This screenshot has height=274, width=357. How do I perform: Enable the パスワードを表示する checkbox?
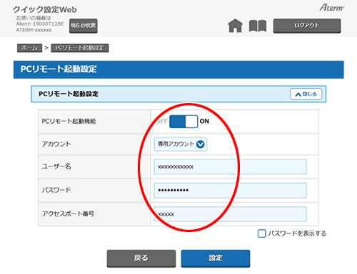point(262,233)
